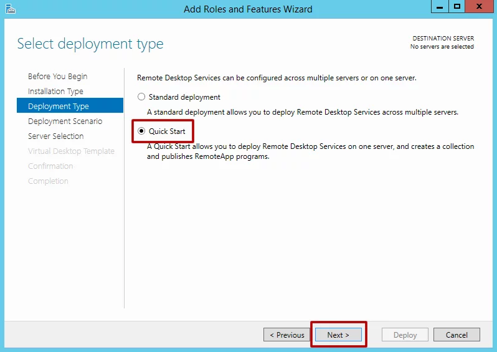The width and height of the screenshot is (497, 352).
Task: Click the Completion step in the sidebar
Action: click(48, 181)
